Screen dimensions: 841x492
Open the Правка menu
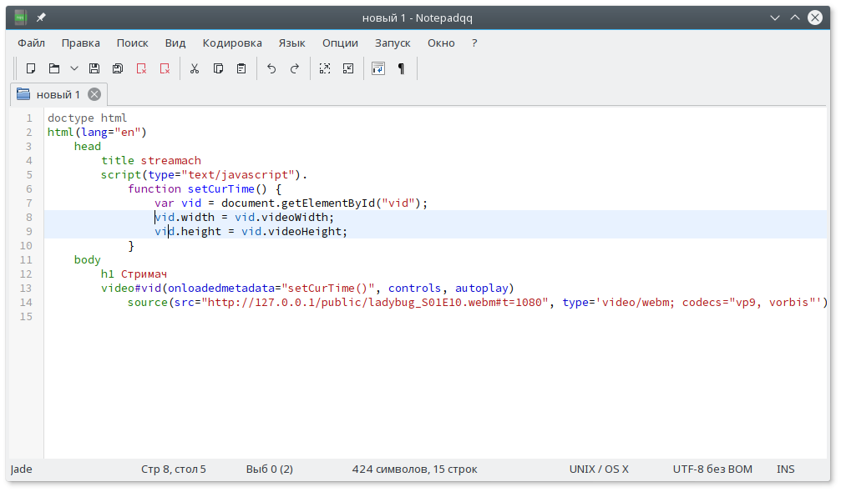pos(80,43)
